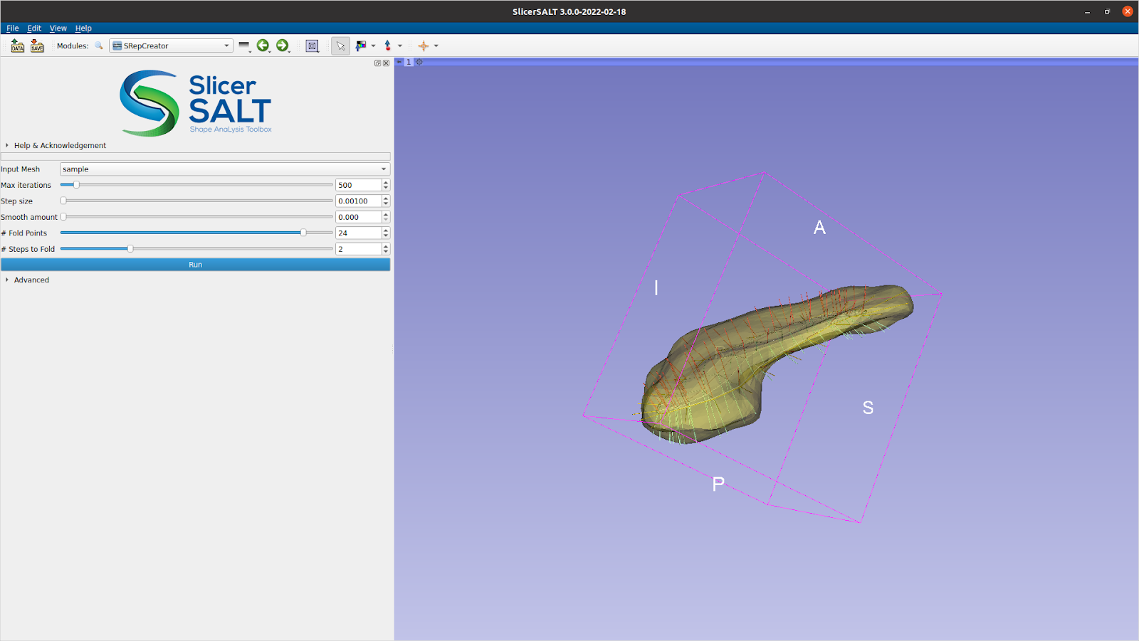Click the # Steps to Fold slider handle
1139x641 pixels.
130,249
